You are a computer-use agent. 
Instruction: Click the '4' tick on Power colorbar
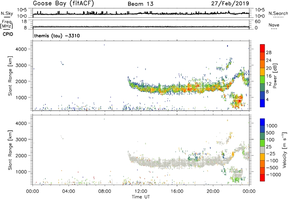click(x=267, y=99)
